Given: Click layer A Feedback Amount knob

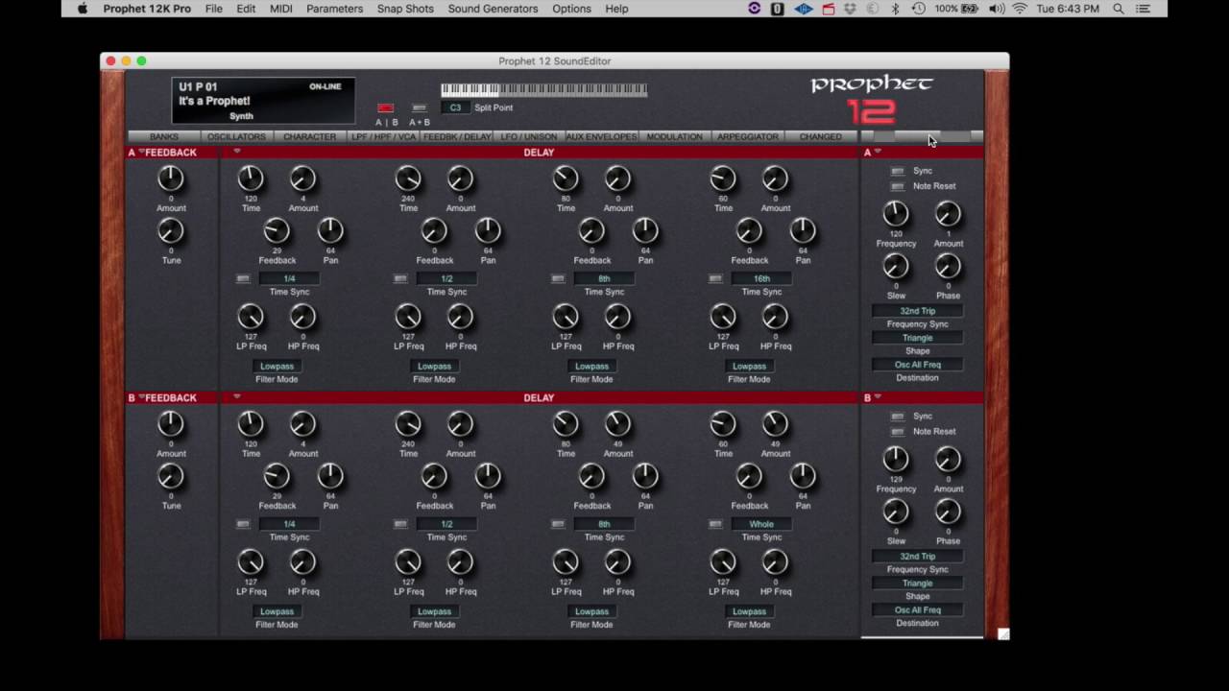Looking at the screenshot, I should pos(170,179).
